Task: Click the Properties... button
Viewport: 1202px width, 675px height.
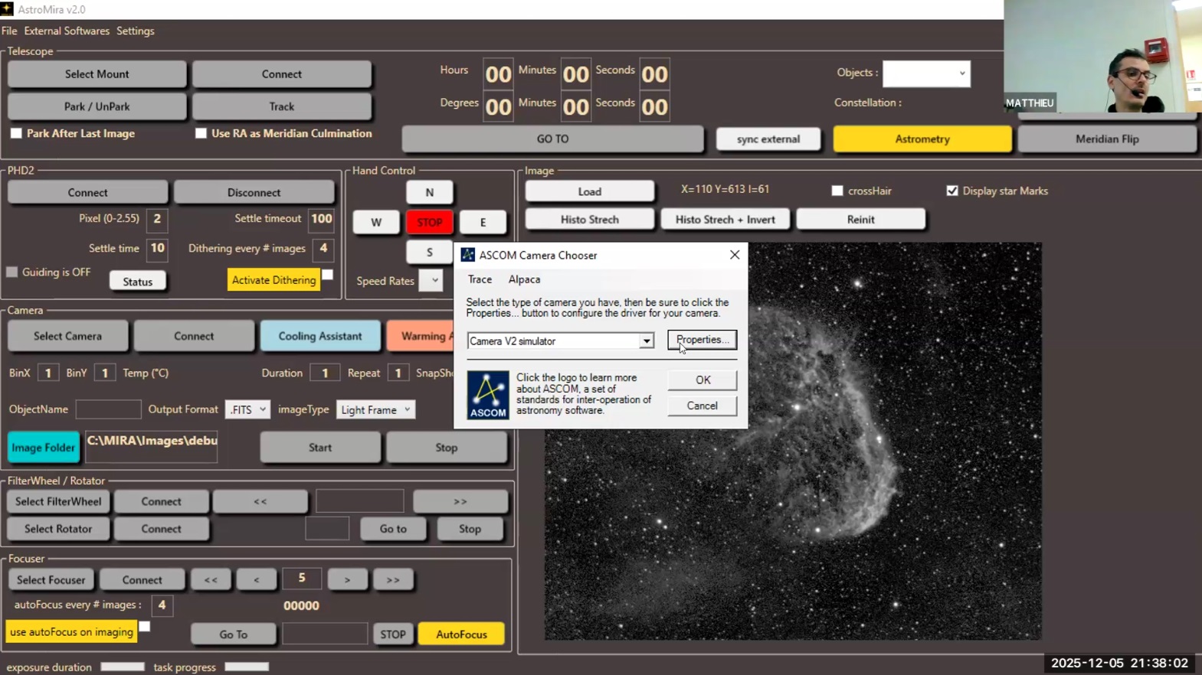Action: tap(702, 340)
